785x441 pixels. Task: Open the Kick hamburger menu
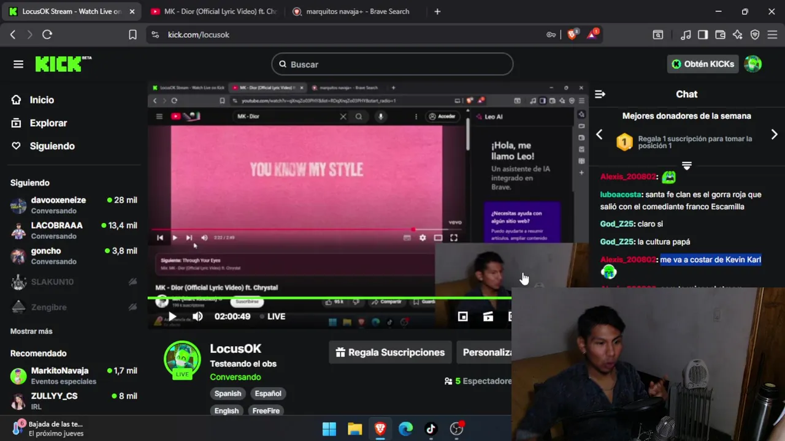point(18,64)
